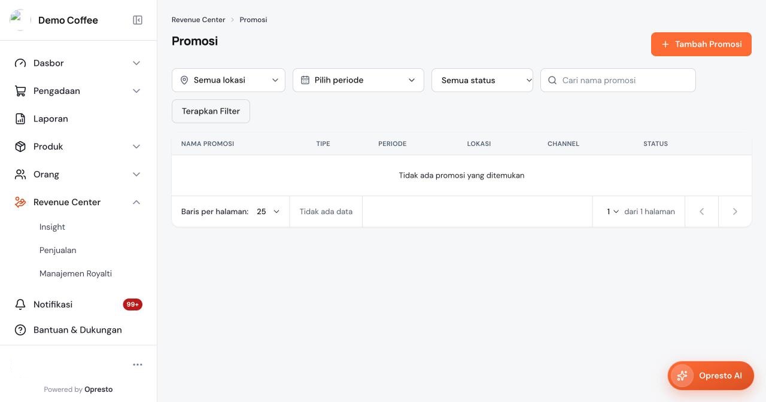Open the Pilih periode date dropdown
The height and width of the screenshot is (402, 766).
tap(358, 80)
